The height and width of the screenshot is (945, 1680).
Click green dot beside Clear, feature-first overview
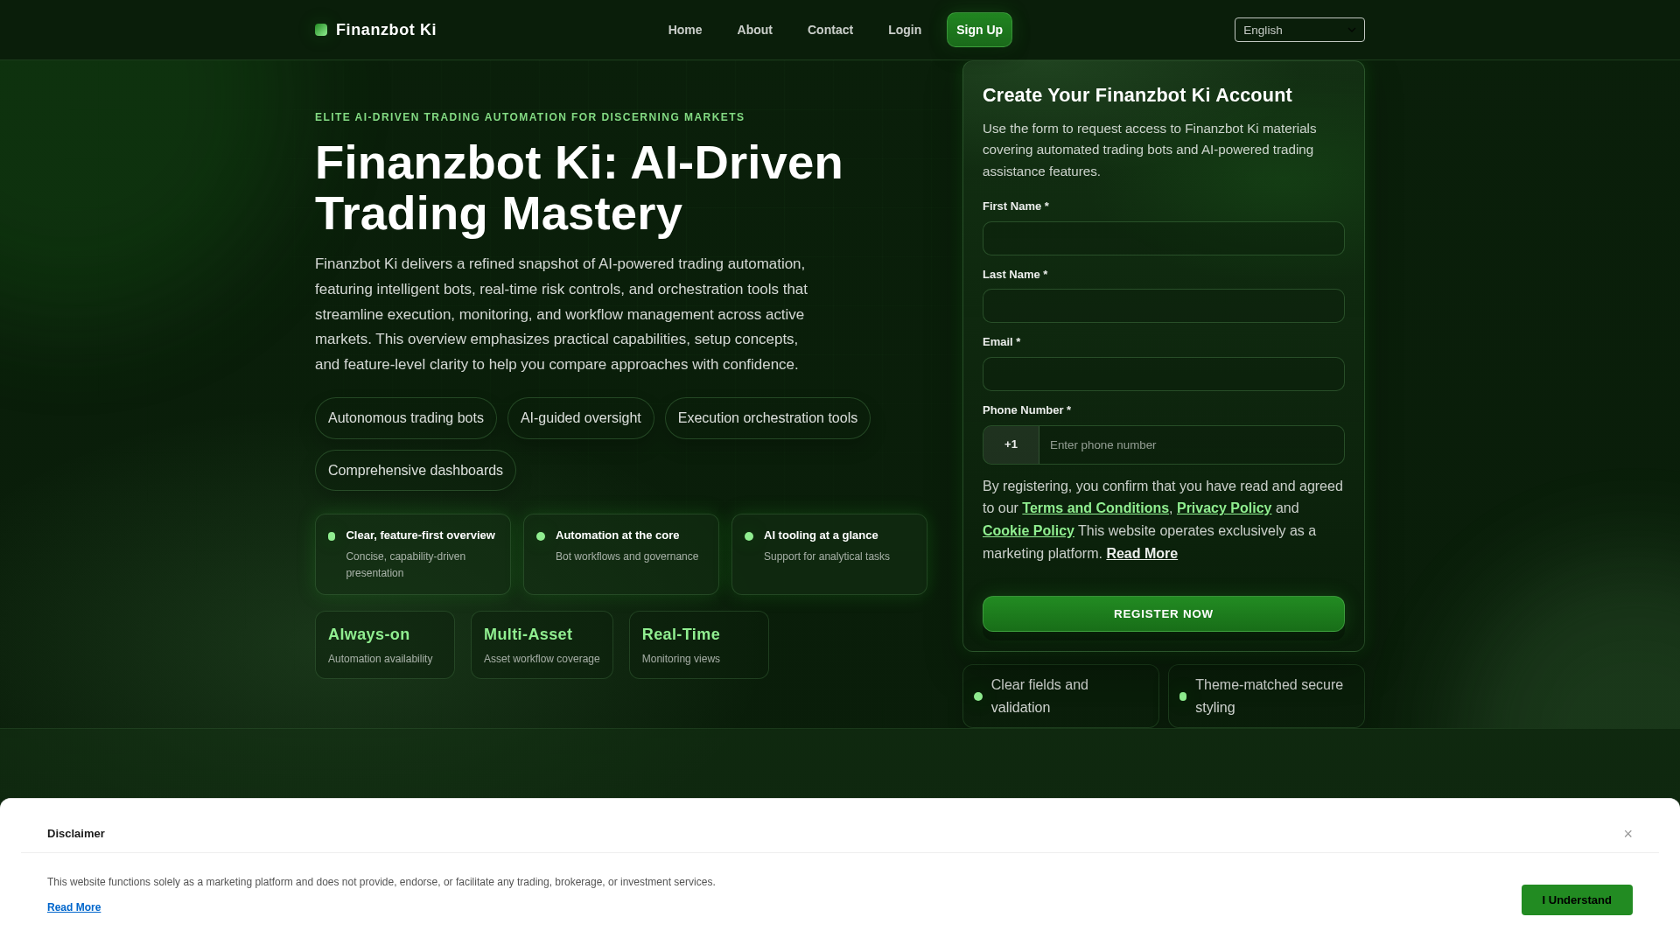pyautogui.click(x=332, y=536)
